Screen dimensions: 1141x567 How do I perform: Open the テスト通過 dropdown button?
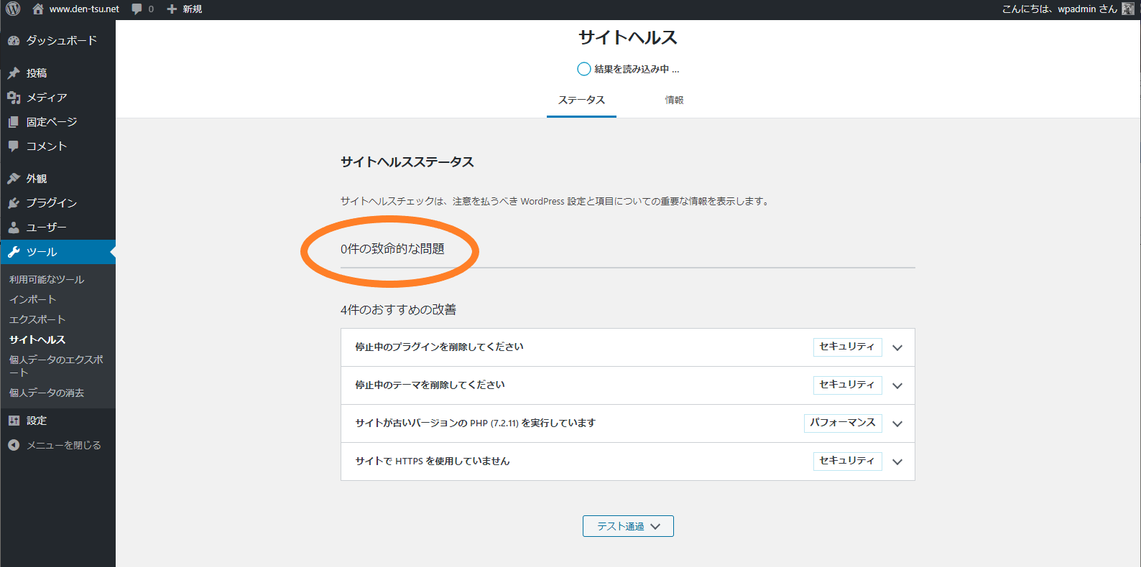628,526
